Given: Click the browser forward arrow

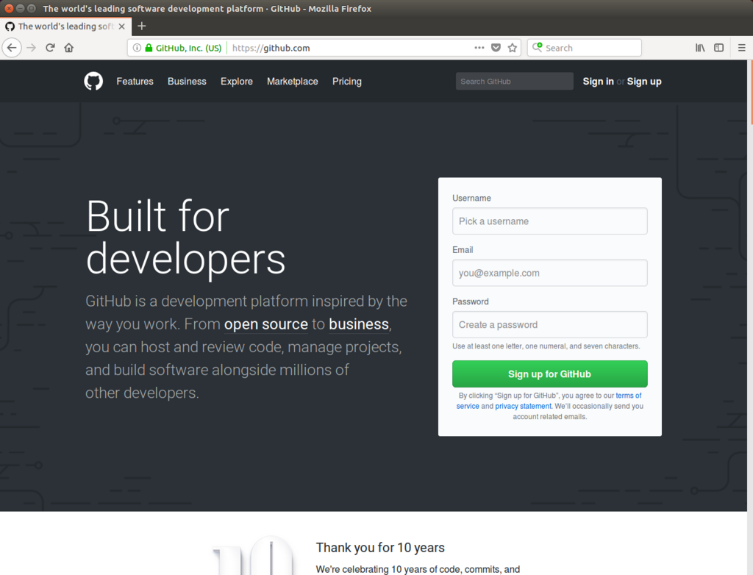Looking at the screenshot, I should click(x=31, y=48).
